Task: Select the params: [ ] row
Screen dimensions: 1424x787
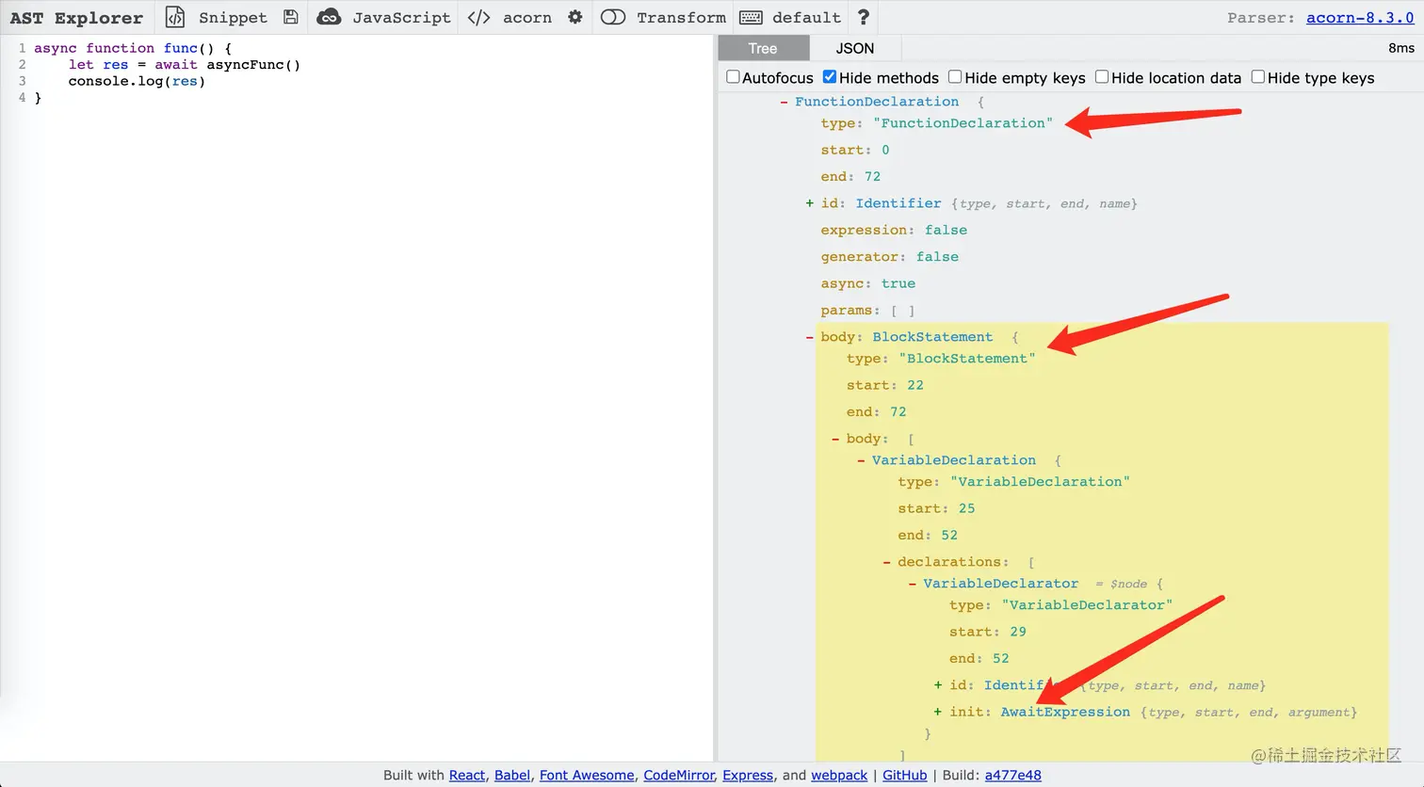Action: tap(867, 310)
